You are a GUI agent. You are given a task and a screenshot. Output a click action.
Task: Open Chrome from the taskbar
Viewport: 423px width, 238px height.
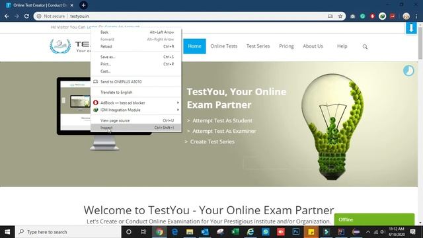coord(159,232)
